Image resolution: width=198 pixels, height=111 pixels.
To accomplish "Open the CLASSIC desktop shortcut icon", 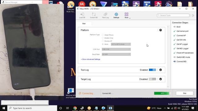I will 147,4.
